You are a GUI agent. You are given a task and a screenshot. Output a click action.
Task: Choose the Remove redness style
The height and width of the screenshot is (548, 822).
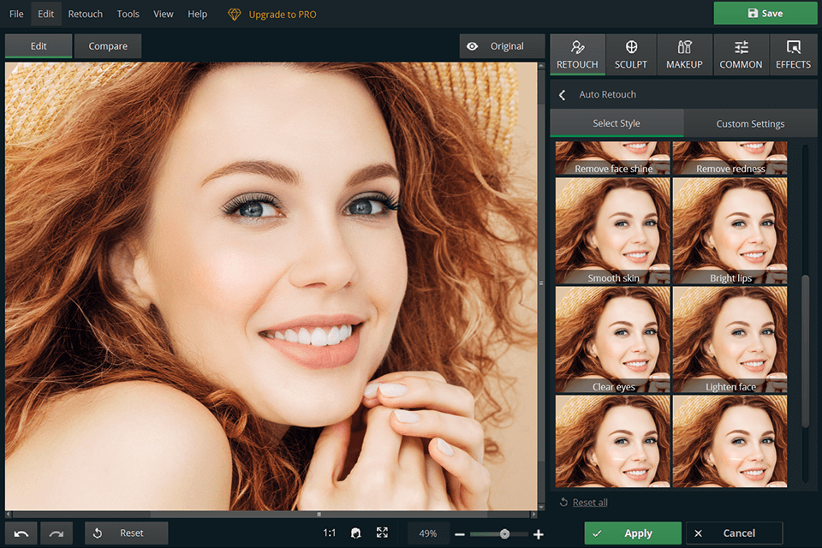tap(730, 158)
